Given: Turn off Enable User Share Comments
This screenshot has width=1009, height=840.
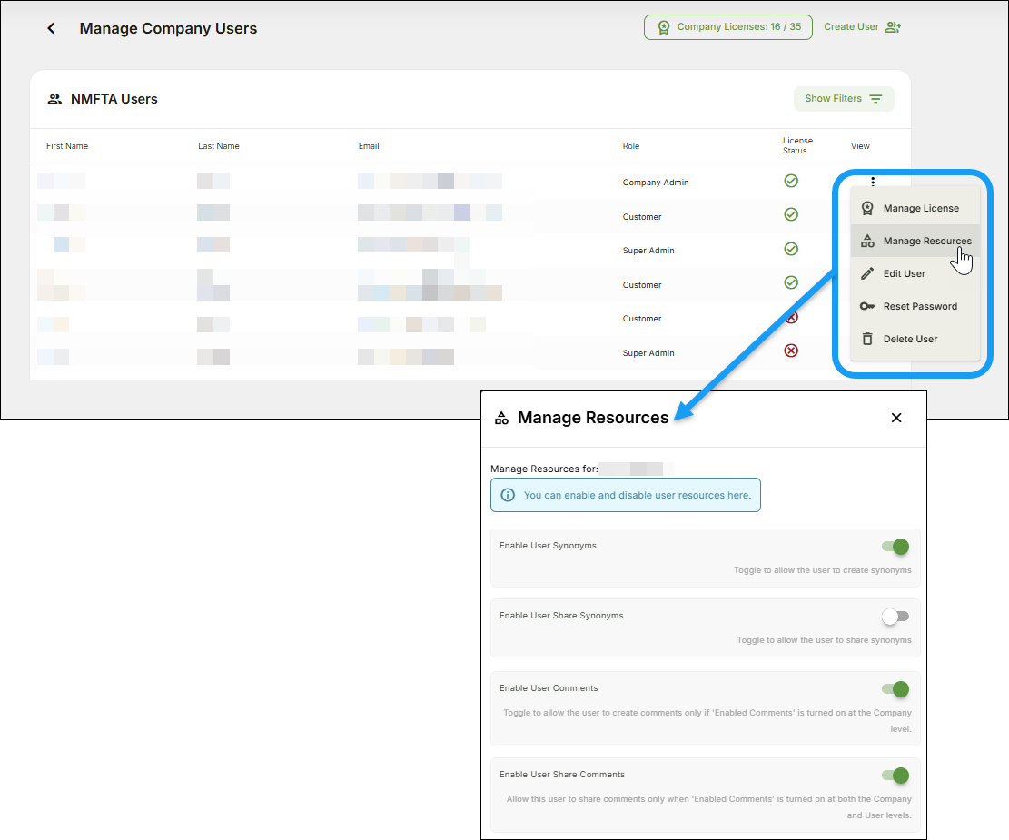Looking at the screenshot, I should [x=895, y=776].
